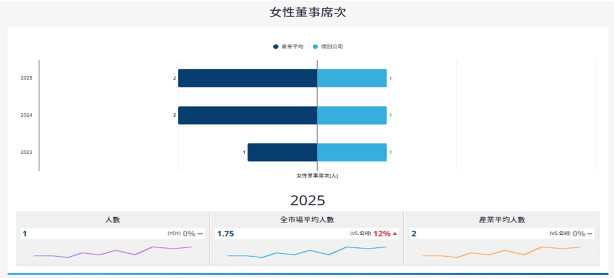Select the 2025 light blue 個別公司 bar
This screenshot has width=614, height=278.
(x=352, y=79)
